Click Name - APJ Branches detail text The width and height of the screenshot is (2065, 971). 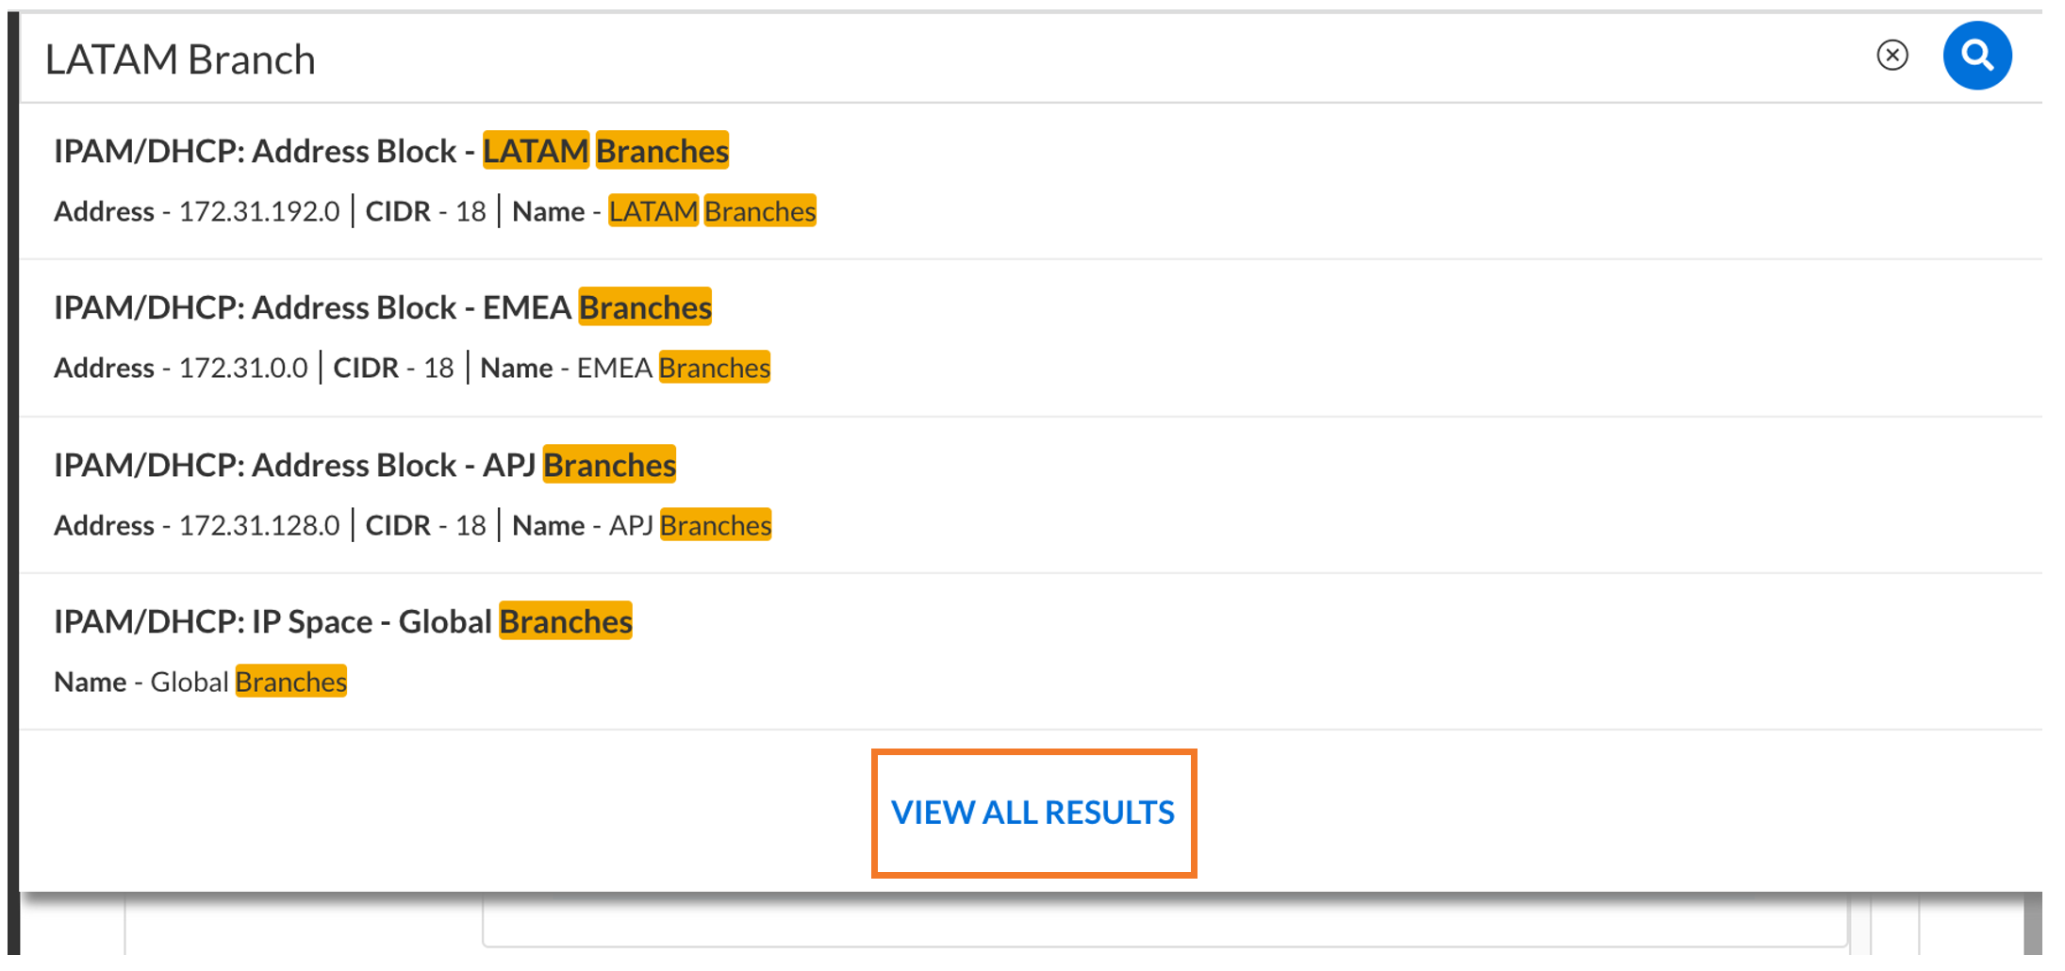(642, 525)
